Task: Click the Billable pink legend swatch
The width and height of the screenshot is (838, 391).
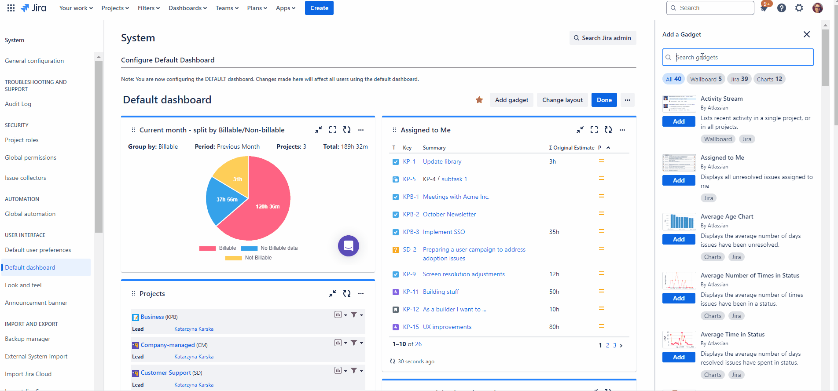Action: [207, 248]
